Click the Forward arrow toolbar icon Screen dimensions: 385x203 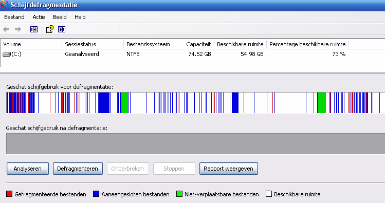[18, 29]
